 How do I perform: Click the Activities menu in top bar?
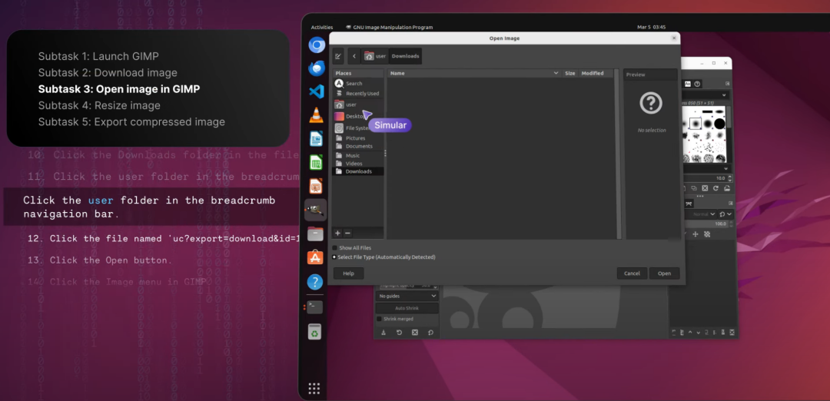[x=322, y=27]
